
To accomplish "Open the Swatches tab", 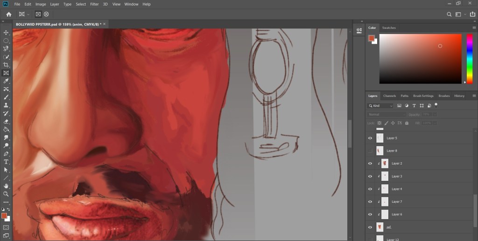I will tap(389, 28).
